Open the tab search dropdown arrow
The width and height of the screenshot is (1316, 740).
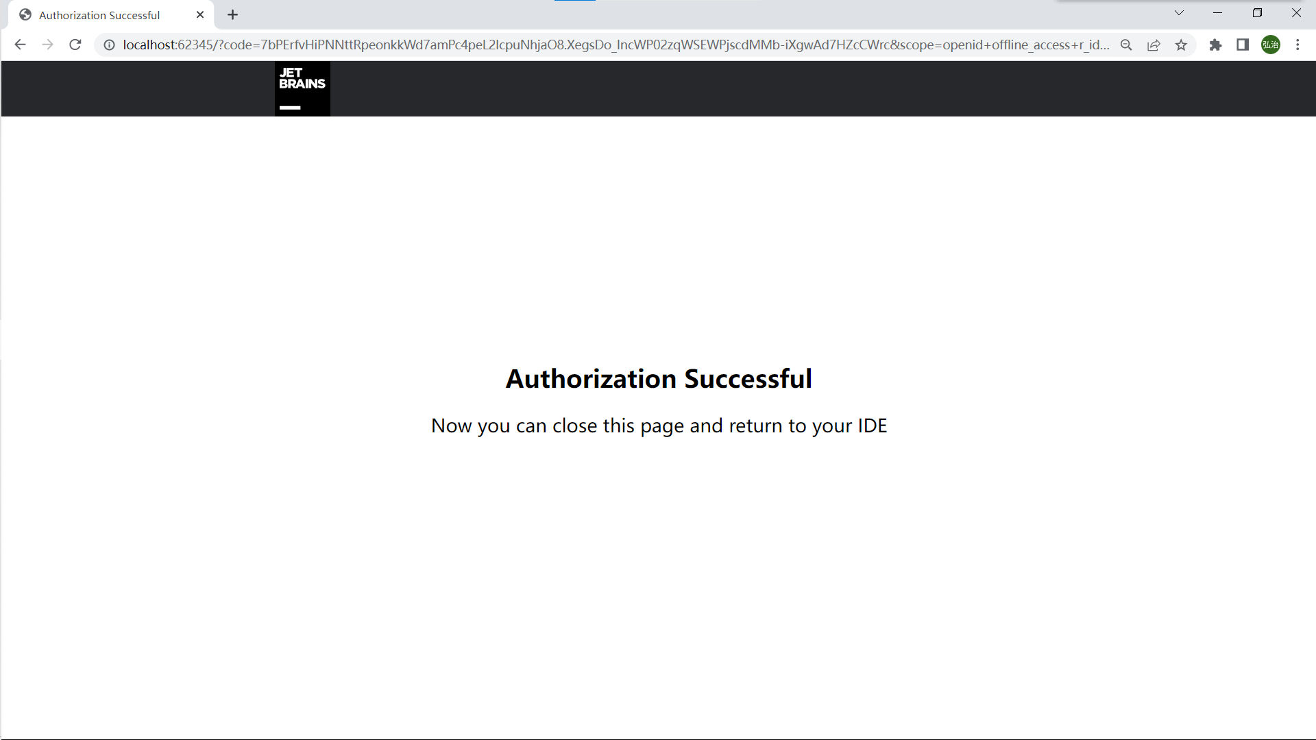[1179, 13]
